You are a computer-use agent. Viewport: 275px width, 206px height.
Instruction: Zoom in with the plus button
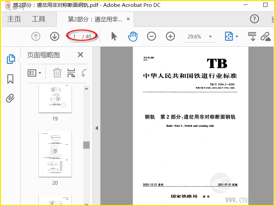[170, 36]
